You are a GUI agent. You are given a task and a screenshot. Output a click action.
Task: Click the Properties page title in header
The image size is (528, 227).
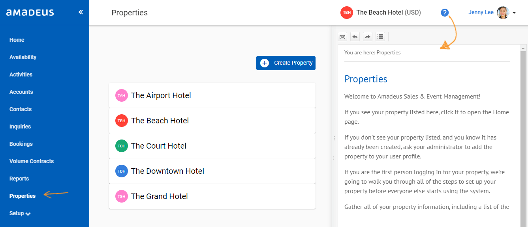(130, 13)
